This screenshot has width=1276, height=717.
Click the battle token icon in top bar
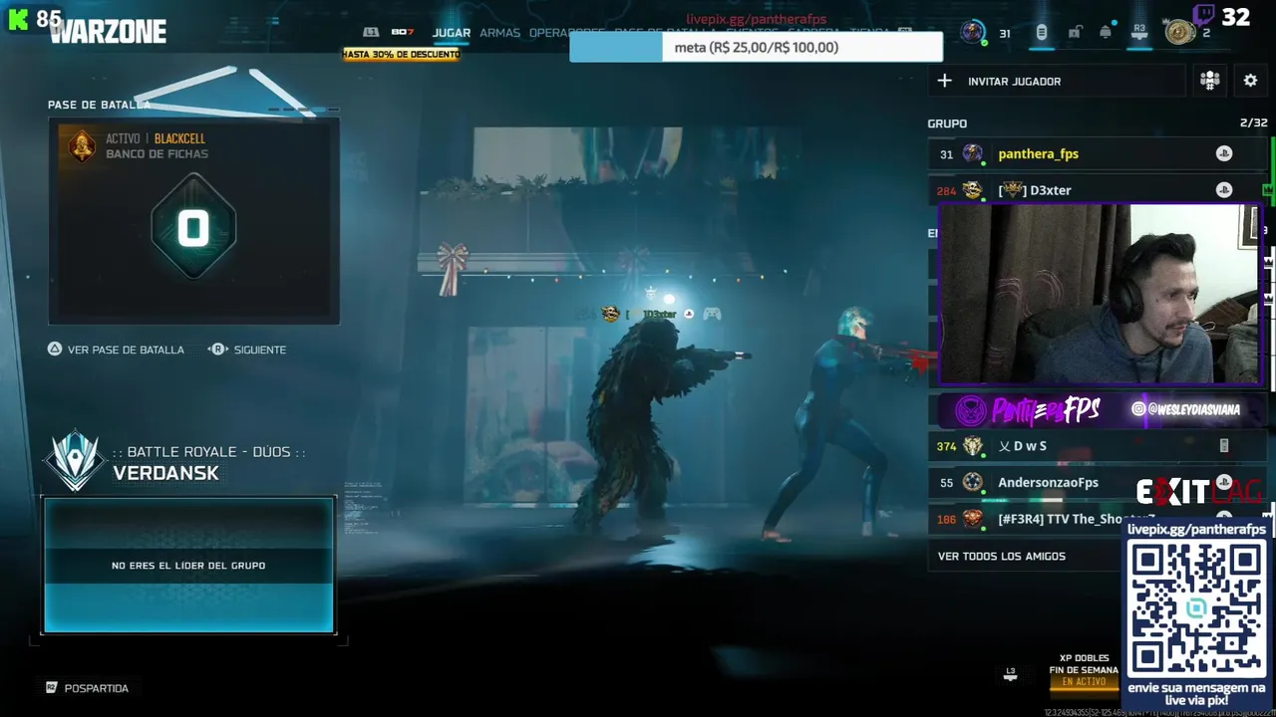pyautogui.click(x=1041, y=33)
